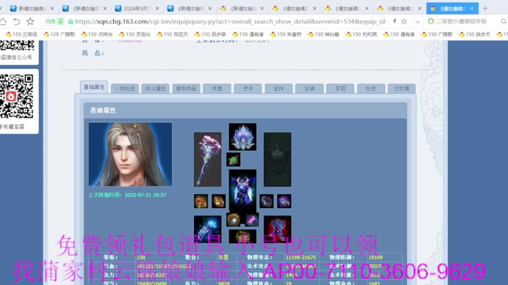Click the dark shield equipment slot
Image resolution: width=508 pixels, height=285 pixels.
click(277, 159)
